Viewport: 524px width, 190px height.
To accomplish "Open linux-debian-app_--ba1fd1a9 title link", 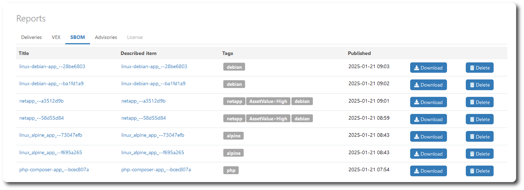I will [51, 83].
